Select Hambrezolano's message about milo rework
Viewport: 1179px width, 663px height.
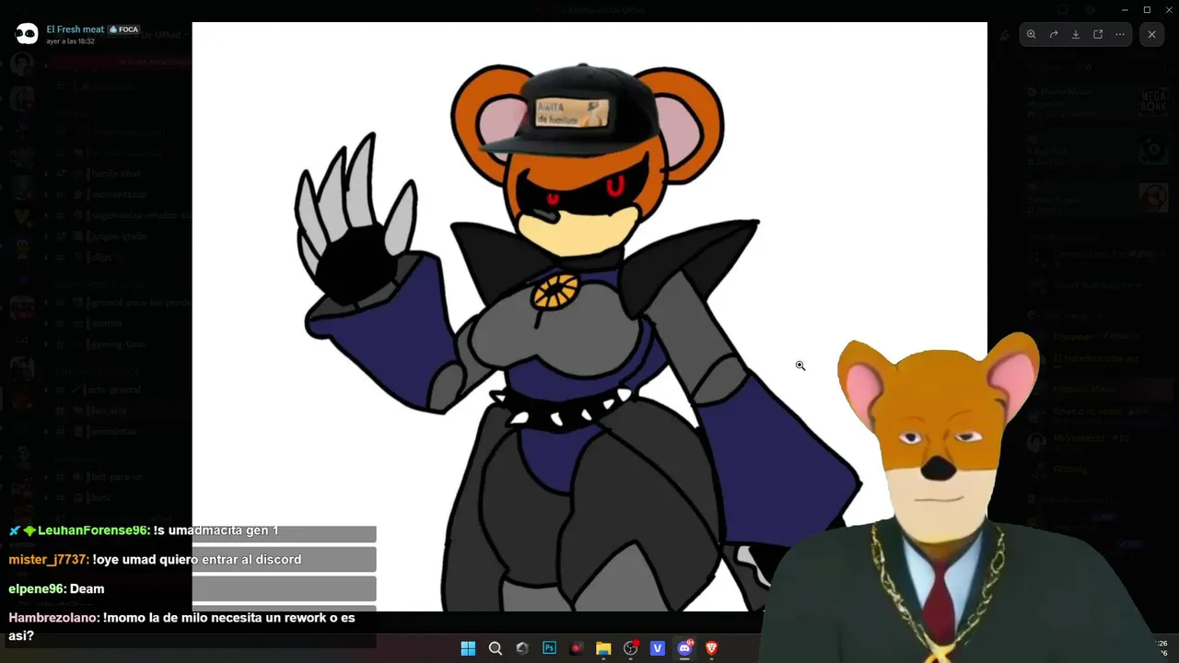coord(181,626)
